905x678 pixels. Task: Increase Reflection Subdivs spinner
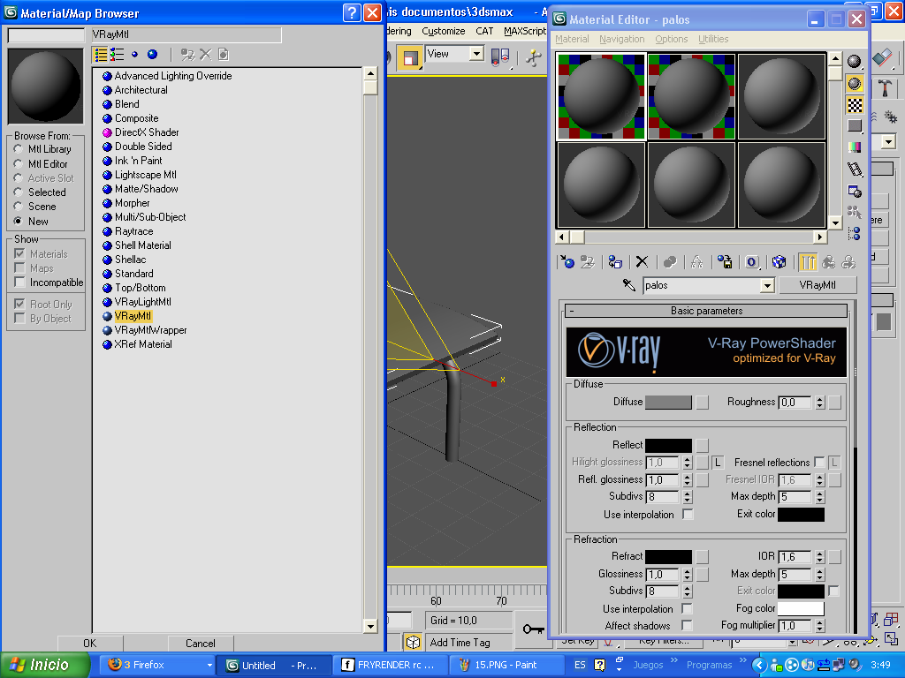[x=687, y=493]
